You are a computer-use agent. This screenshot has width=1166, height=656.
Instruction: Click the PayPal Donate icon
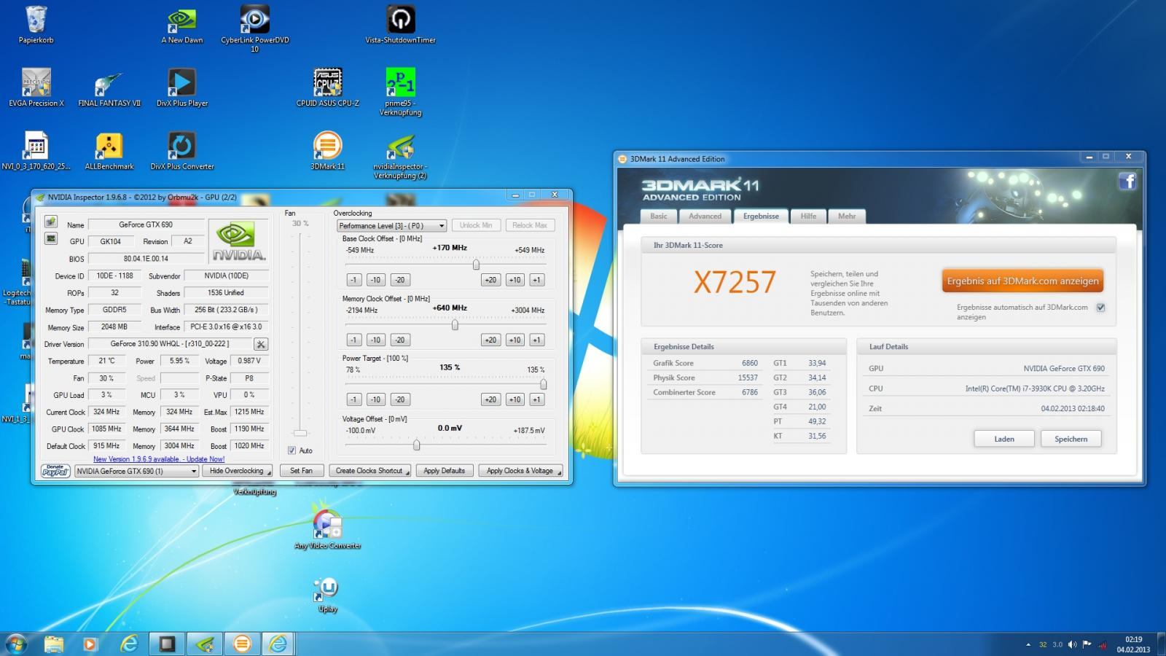55,471
